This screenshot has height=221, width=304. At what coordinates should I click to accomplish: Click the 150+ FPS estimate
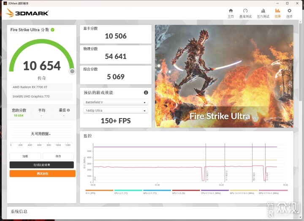click(x=116, y=121)
